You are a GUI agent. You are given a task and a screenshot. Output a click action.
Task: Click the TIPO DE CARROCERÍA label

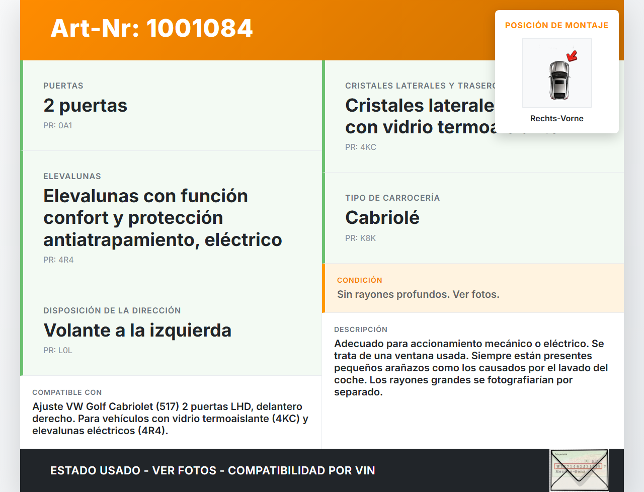click(x=392, y=198)
